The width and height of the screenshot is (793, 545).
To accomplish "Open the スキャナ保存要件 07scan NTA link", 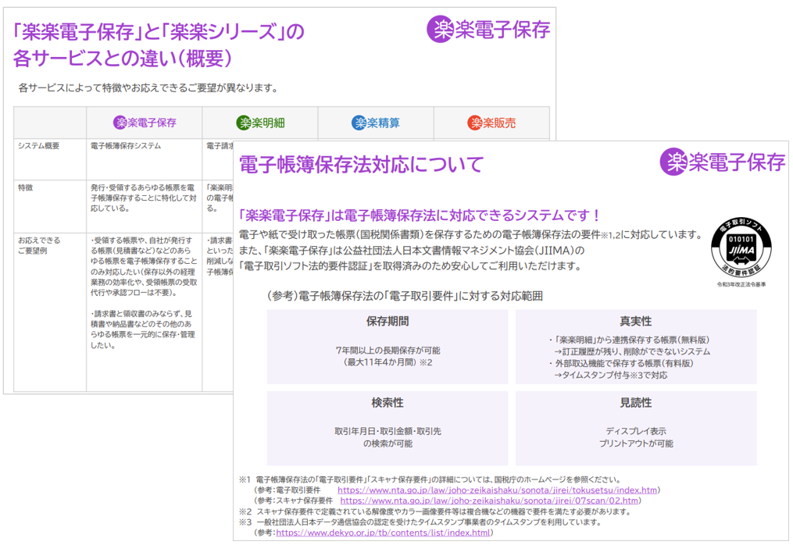I will tap(490, 500).
